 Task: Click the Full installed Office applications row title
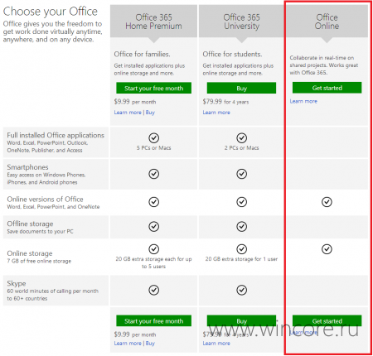[x=56, y=135]
